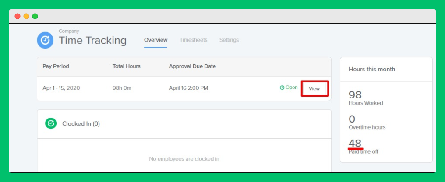The image size is (445, 182).
Task: Click the green maximize window button
Action: coord(35,16)
